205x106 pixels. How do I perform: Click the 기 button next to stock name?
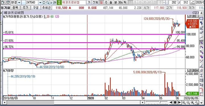tap(89, 2)
